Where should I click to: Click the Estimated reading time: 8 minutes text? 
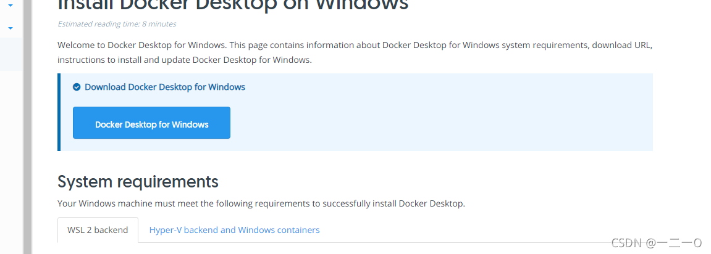(117, 24)
